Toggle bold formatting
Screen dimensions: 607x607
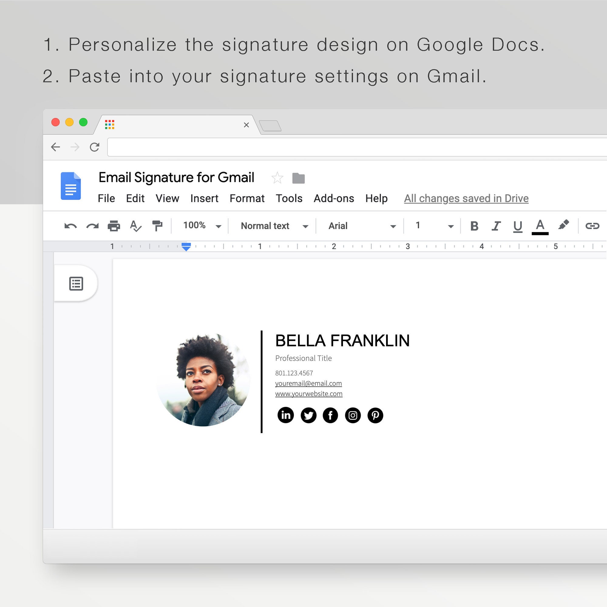(x=474, y=226)
